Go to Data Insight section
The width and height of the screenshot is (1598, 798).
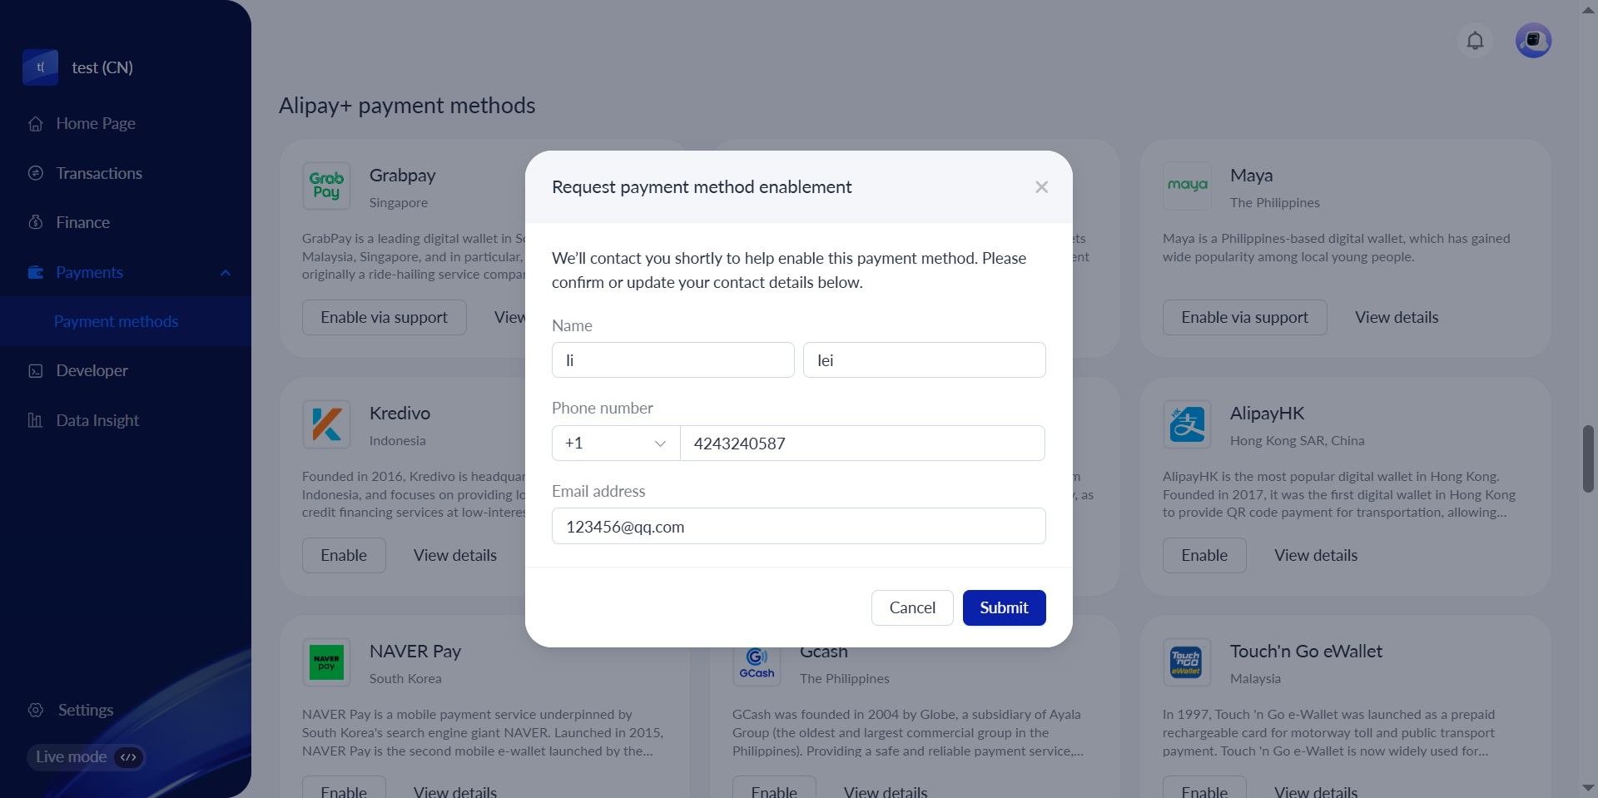[x=97, y=420]
